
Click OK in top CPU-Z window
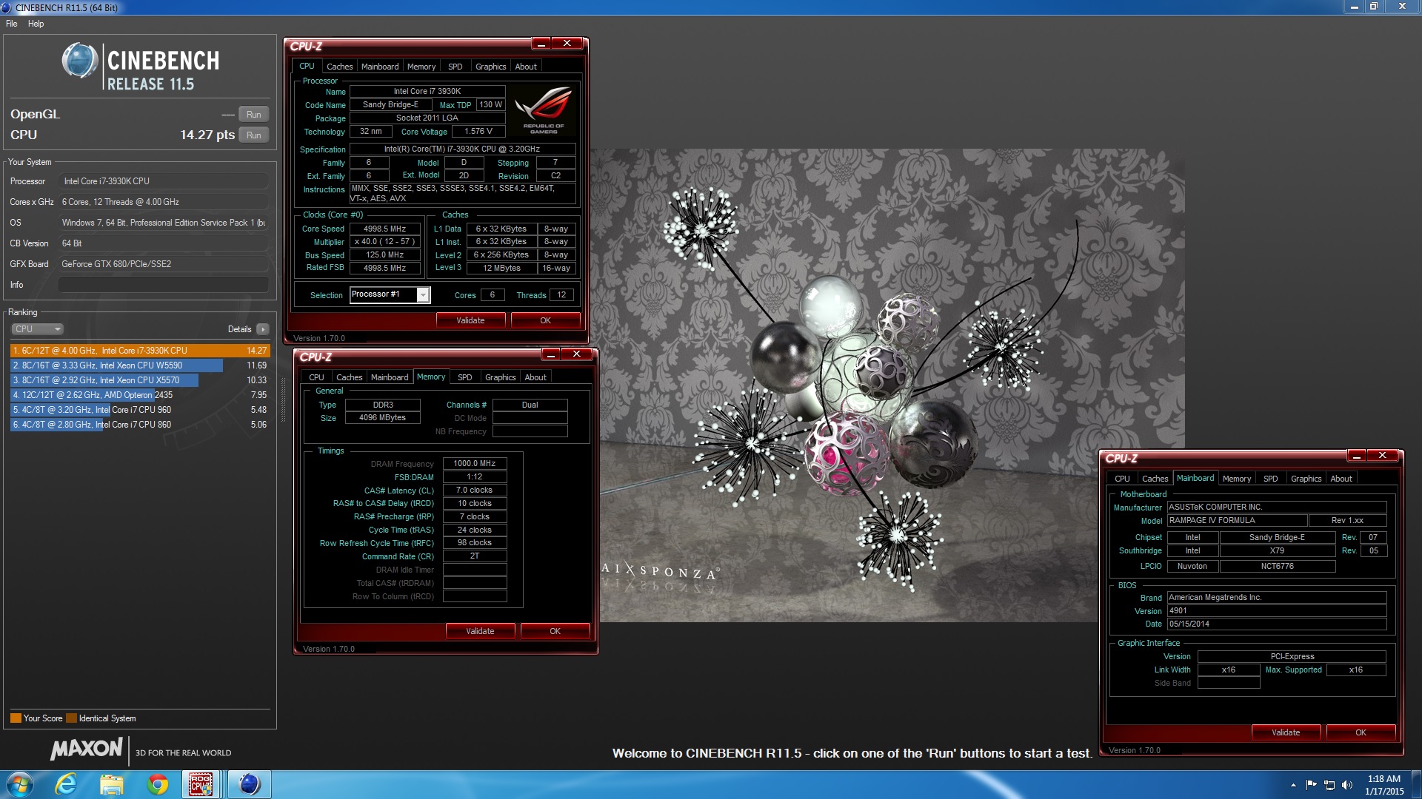tap(545, 320)
